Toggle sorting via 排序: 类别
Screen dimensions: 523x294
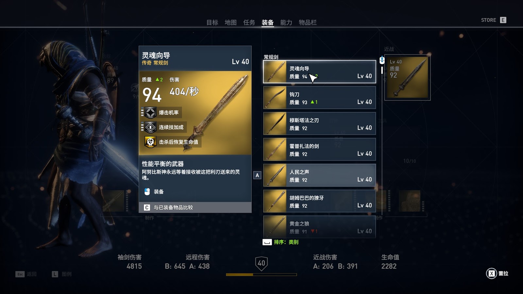pyautogui.click(x=281, y=242)
